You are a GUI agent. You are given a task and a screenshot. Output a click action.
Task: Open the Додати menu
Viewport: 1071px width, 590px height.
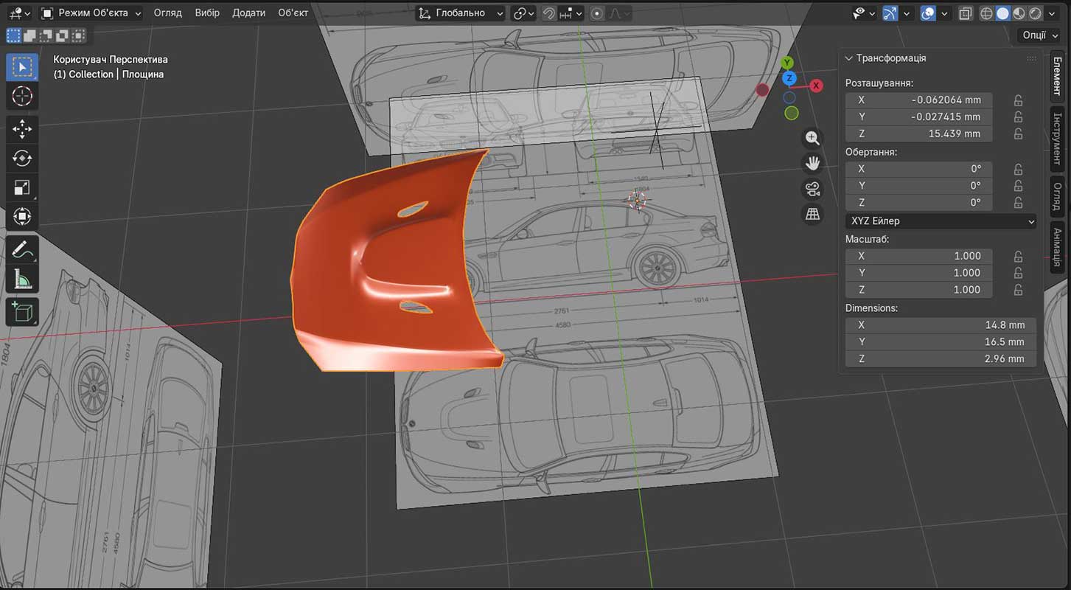(x=248, y=13)
